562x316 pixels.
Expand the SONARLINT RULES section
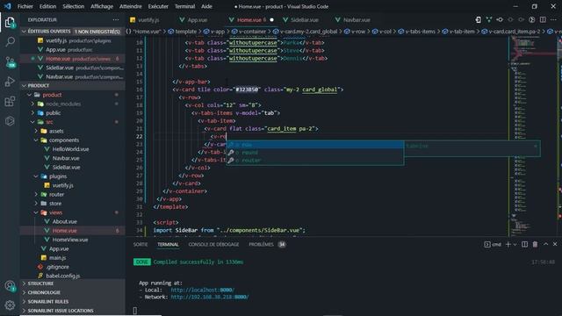[x=72, y=302]
